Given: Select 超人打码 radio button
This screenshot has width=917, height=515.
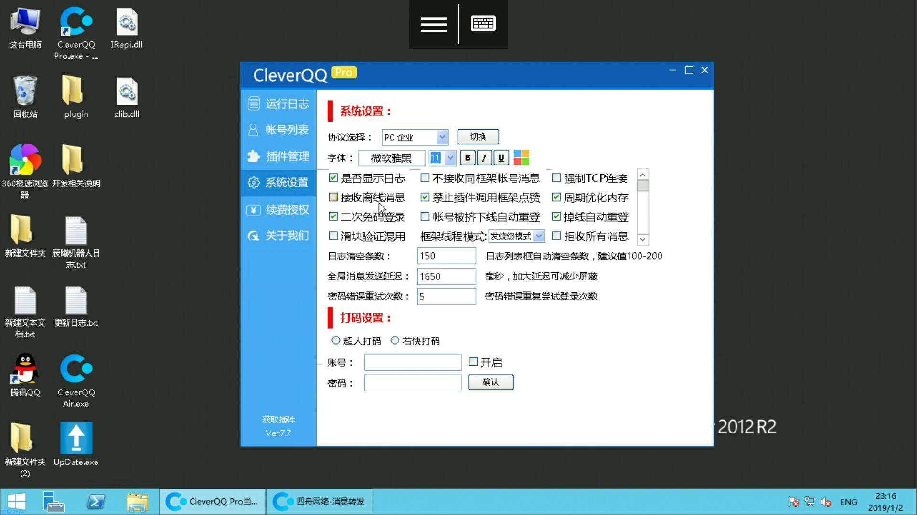Looking at the screenshot, I should pos(336,340).
